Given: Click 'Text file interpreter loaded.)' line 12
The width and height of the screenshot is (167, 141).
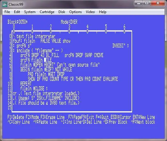Looking at the screenshot, I should click(x=52, y=93).
